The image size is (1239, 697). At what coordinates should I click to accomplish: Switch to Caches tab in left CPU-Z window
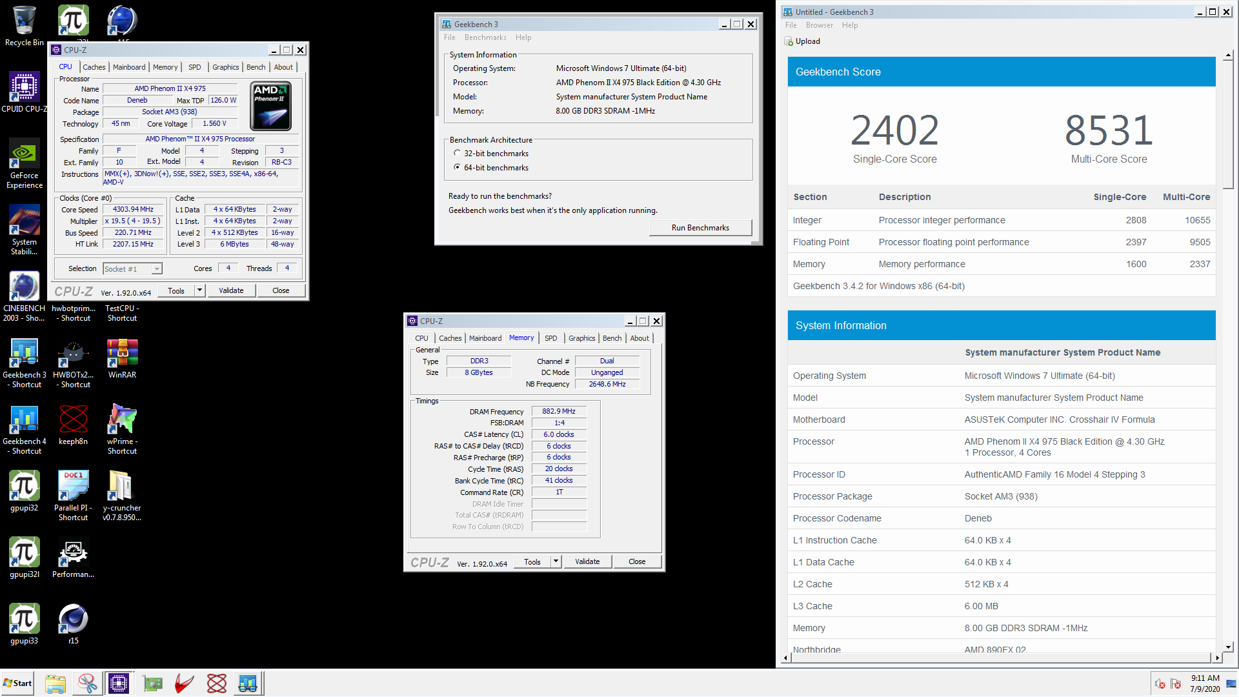point(94,67)
